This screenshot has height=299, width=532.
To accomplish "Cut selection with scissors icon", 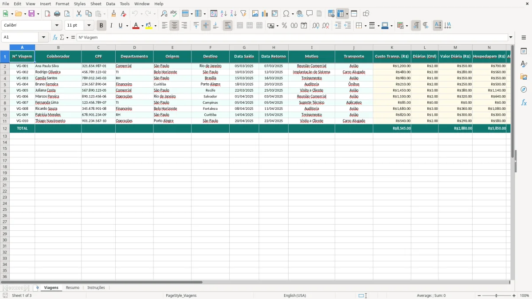I will [79, 14].
